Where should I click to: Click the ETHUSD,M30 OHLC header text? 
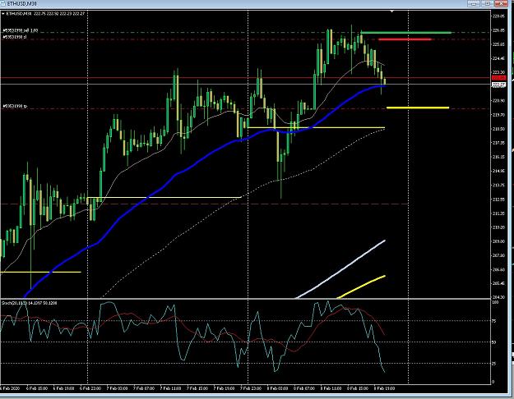click(45, 14)
